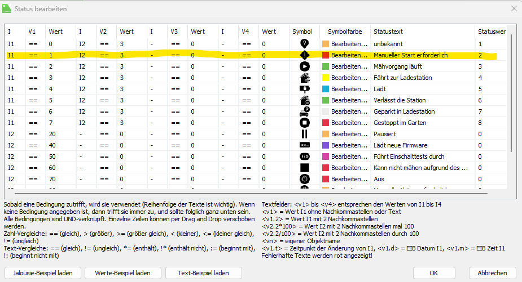Open orange color swatch for 'Pausiert'

pos(325,134)
